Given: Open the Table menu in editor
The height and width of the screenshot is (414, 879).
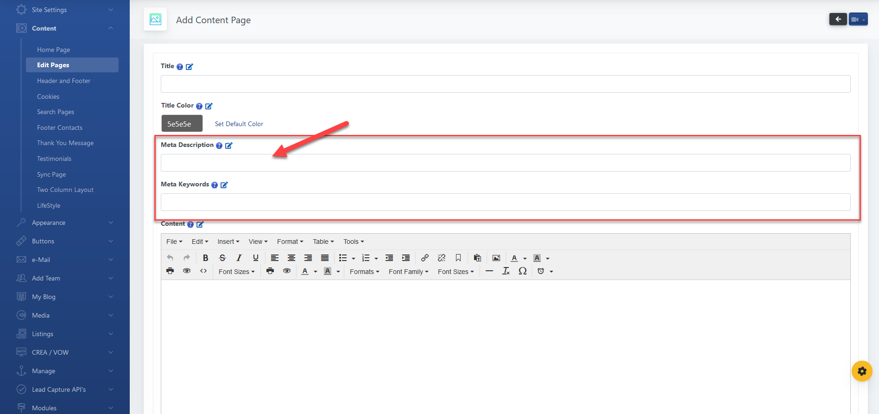Looking at the screenshot, I should (323, 242).
